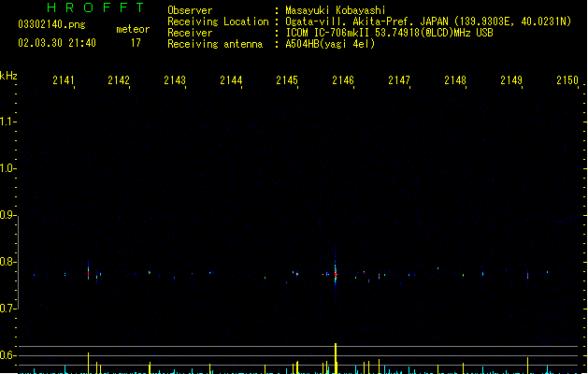Click observer name Masayuki Kobayashi
This screenshot has height=374, width=588.
(x=336, y=10)
